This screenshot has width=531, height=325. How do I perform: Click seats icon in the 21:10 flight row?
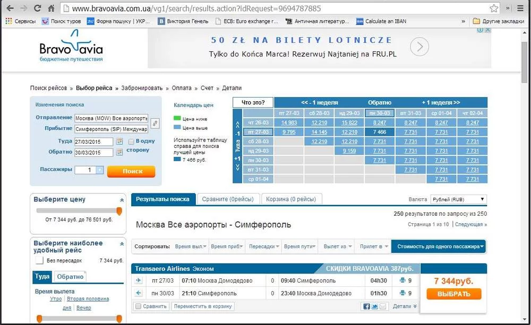coord(402,293)
